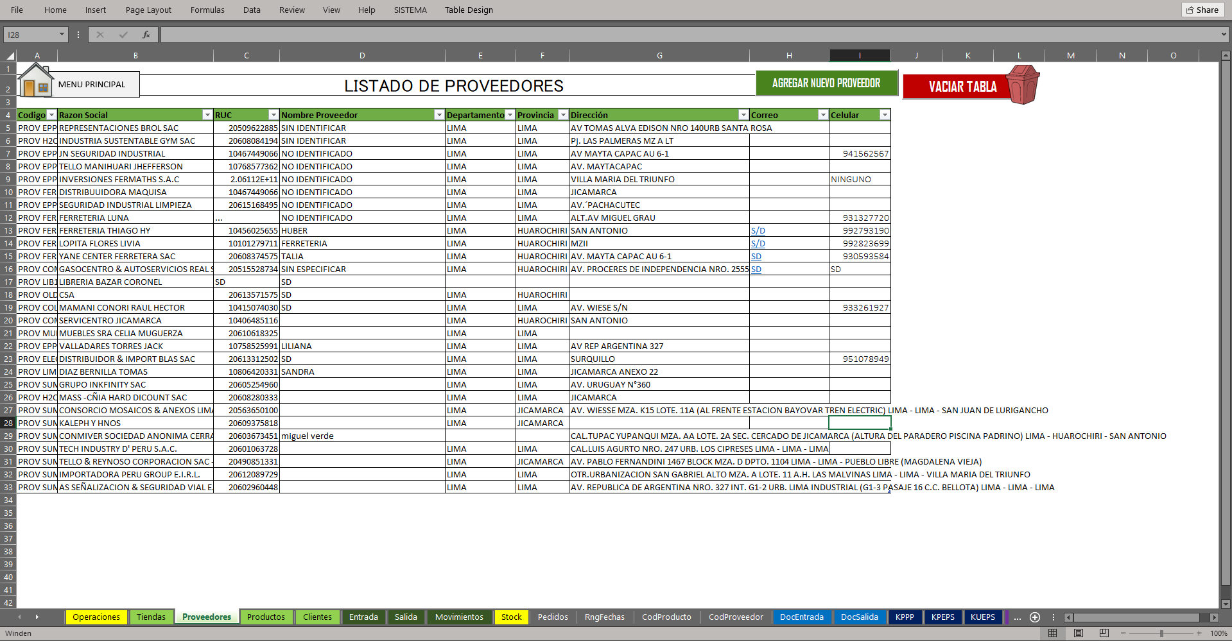Open RUC column filter dropdown
This screenshot has height=641, width=1232.
coord(273,115)
